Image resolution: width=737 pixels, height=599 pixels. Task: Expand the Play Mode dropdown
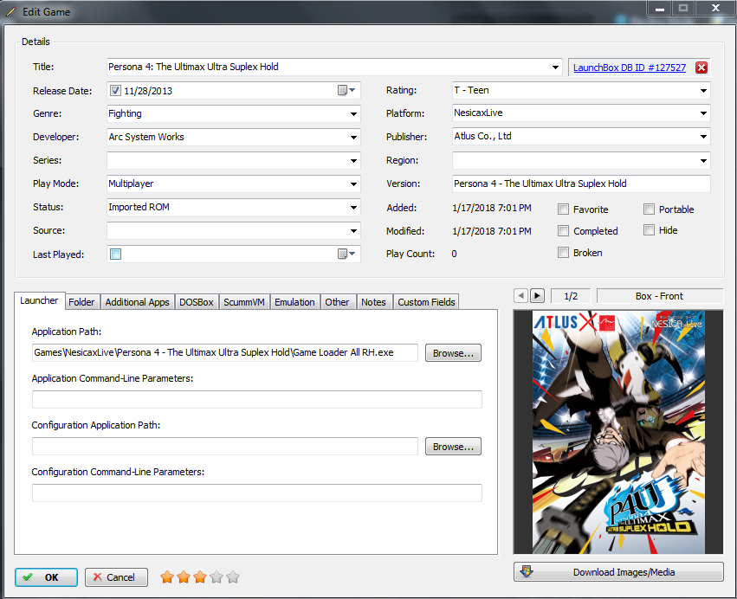click(x=353, y=184)
